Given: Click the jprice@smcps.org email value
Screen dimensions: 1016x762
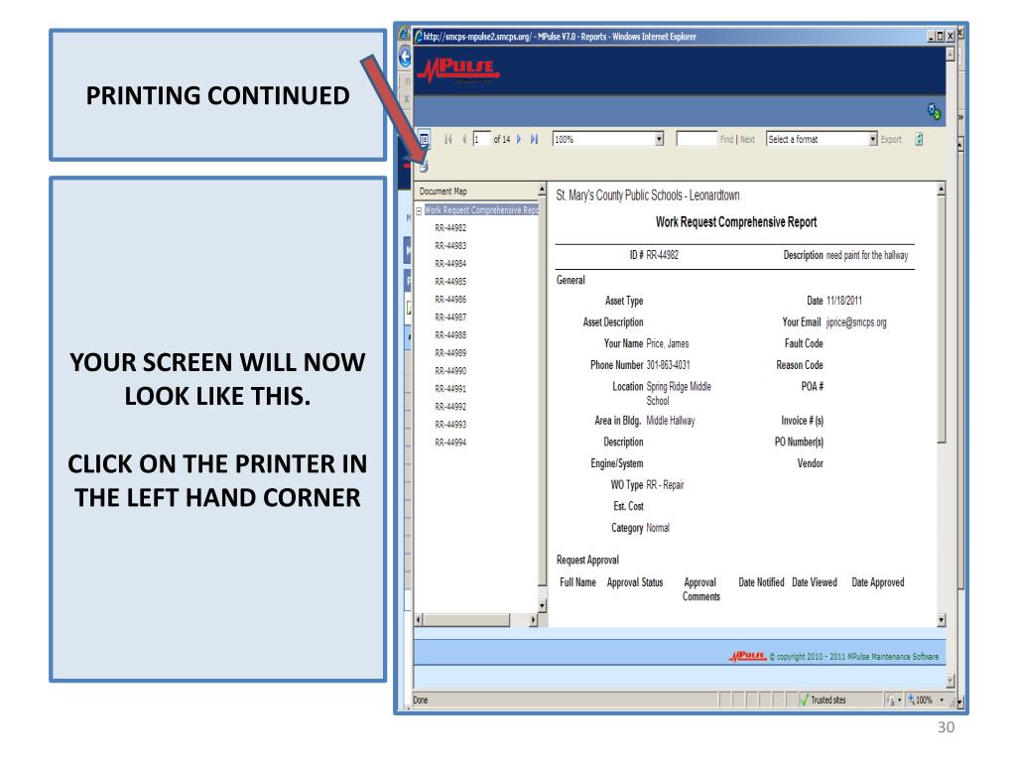Looking at the screenshot, I should tap(856, 322).
